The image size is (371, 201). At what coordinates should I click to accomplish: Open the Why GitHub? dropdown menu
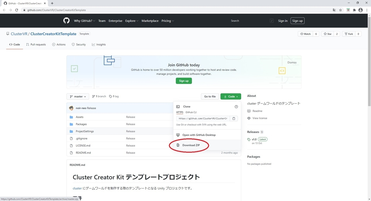coord(85,21)
